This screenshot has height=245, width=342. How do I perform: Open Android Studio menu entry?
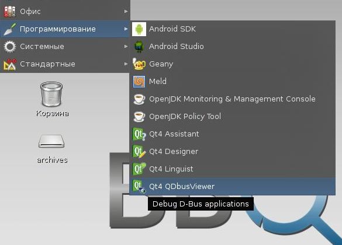coord(233,47)
